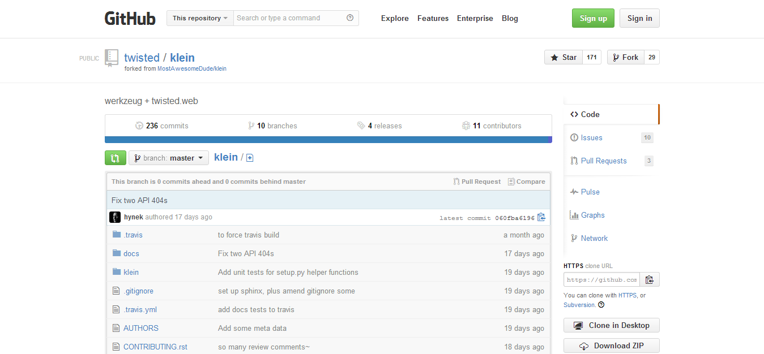Click CONTRIBUTING.rst file icon
The width and height of the screenshot is (764, 354).
tap(117, 347)
